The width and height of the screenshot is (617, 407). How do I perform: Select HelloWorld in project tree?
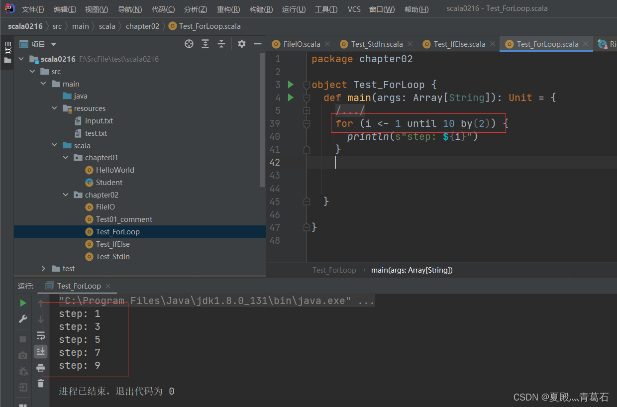pyautogui.click(x=115, y=170)
